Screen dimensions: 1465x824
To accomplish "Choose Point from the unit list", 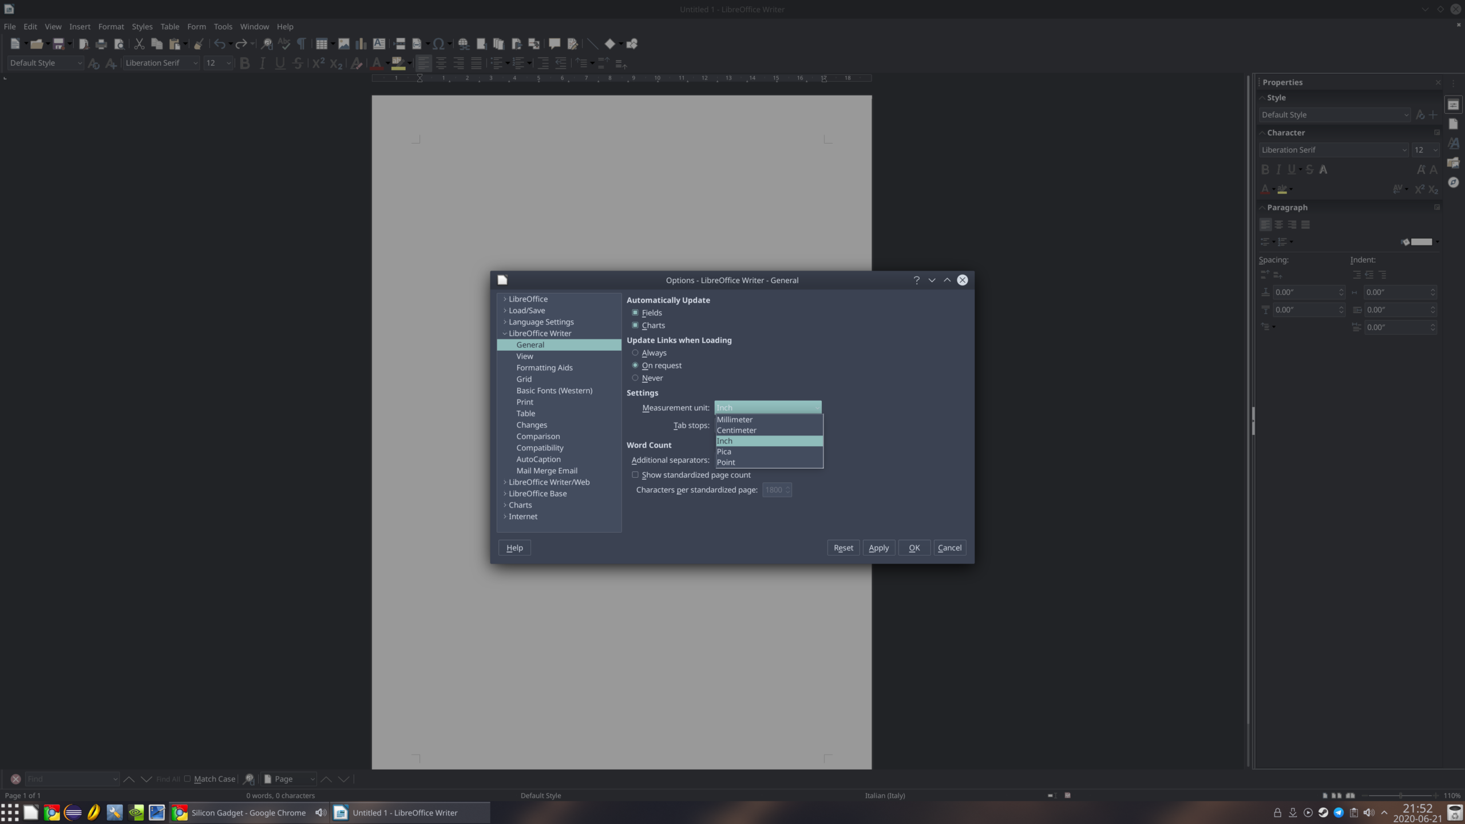I will tap(769, 462).
